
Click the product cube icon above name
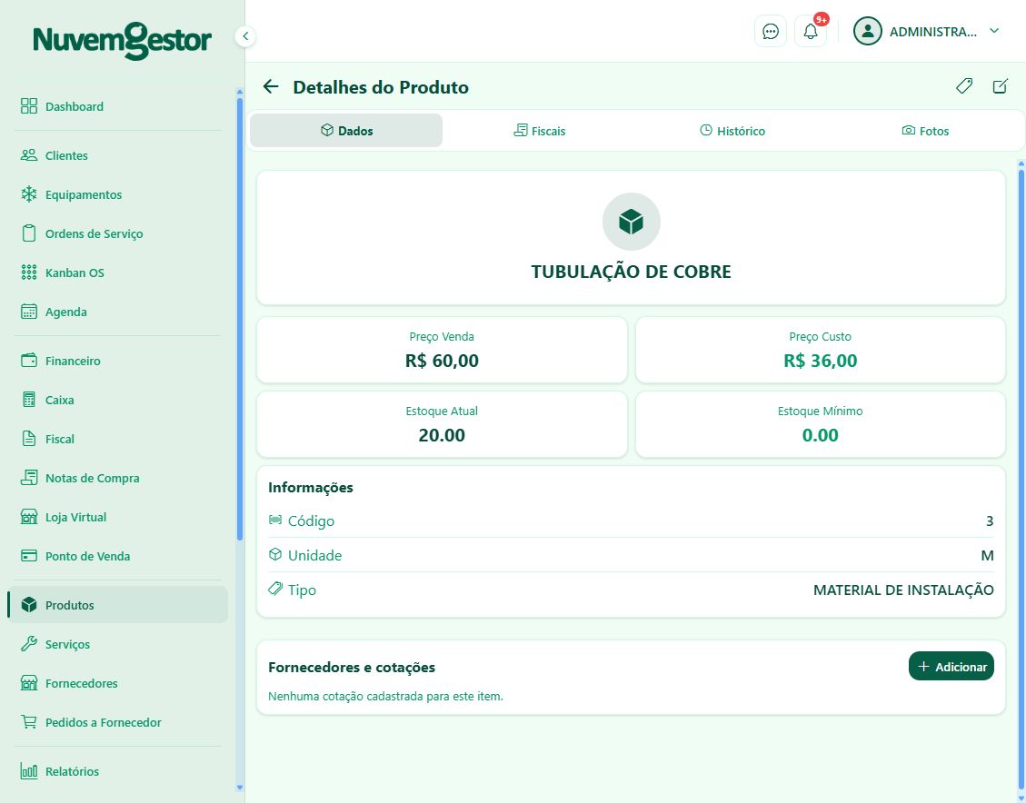click(x=631, y=222)
